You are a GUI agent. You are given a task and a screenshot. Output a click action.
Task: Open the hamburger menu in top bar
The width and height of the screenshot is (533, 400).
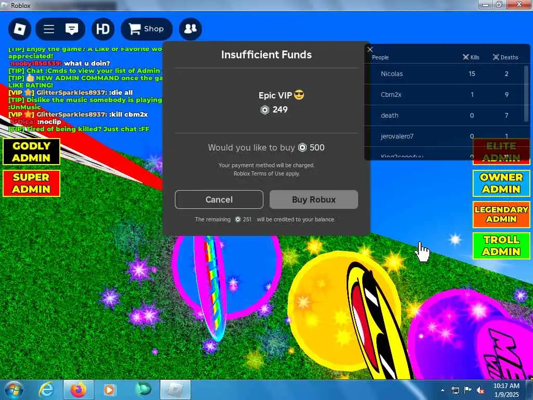pos(49,29)
